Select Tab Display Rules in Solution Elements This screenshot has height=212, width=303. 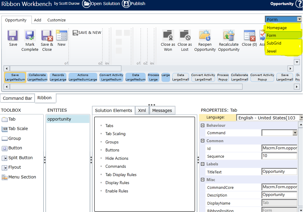(121, 175)
